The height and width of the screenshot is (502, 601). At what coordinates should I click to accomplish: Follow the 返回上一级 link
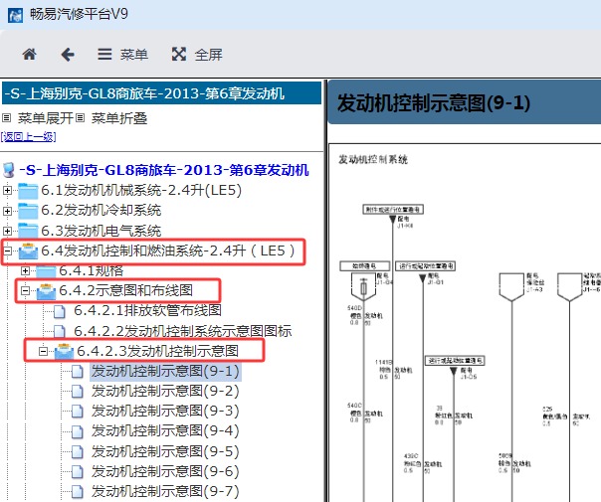coord(29,137)
